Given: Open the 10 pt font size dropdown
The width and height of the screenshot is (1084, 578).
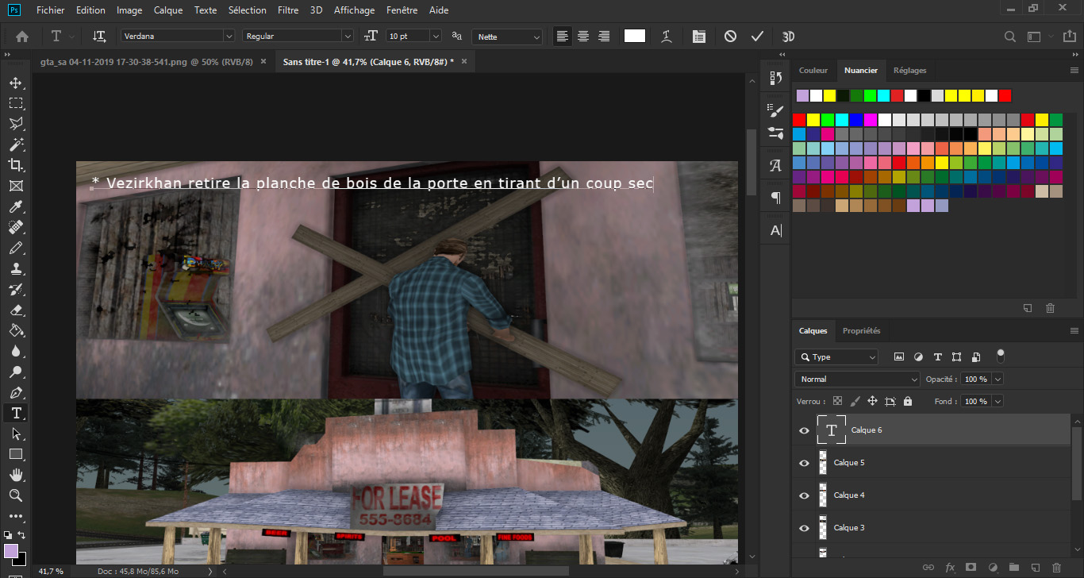Looking at the screenshot, I should pyautogui.click(x=436, y=36).
